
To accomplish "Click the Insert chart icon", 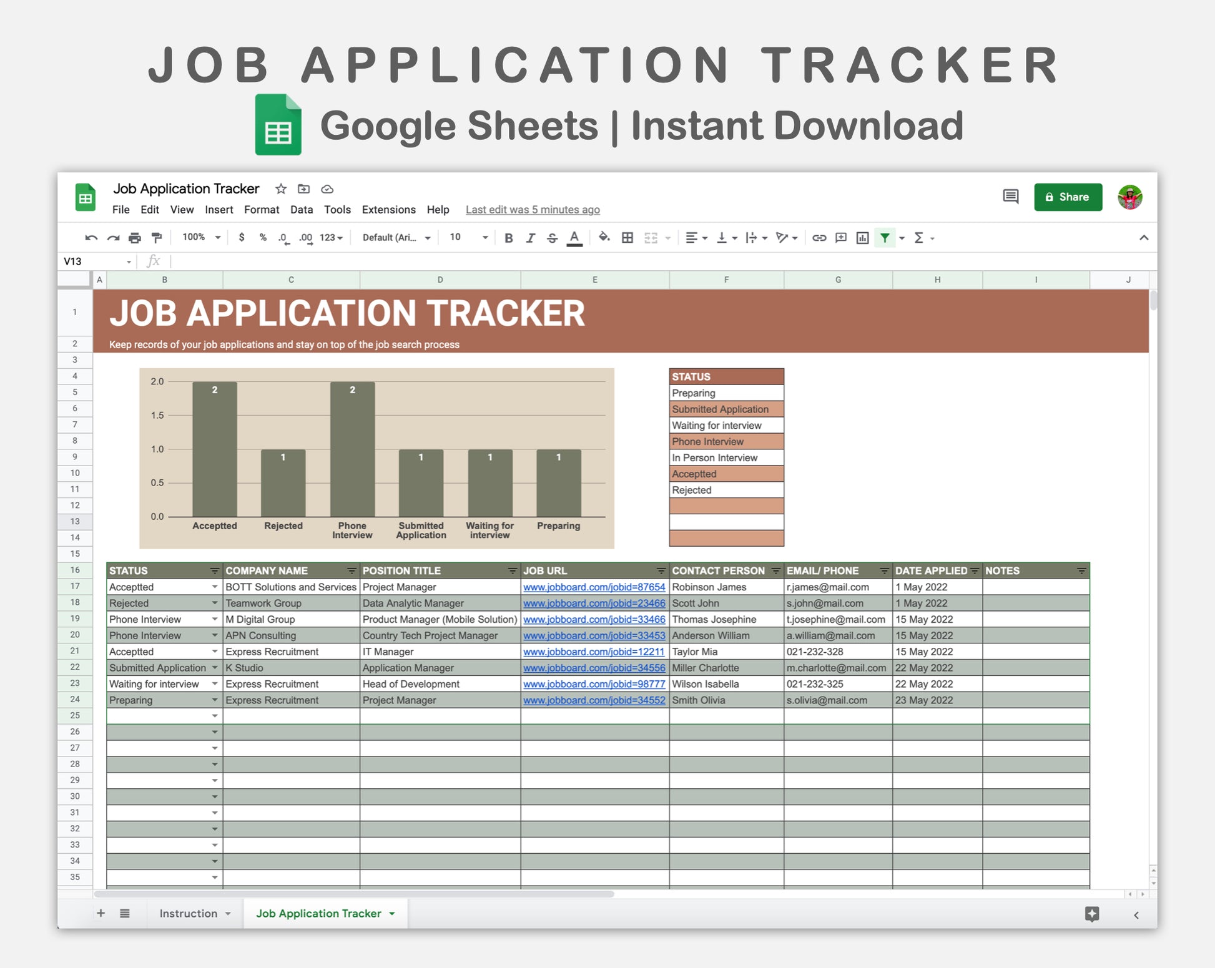I will click(862, 238).
